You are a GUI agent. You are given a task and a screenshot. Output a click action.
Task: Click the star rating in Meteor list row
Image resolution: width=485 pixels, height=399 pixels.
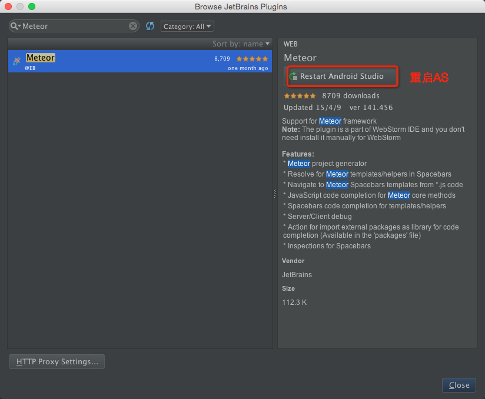(252, 59)
